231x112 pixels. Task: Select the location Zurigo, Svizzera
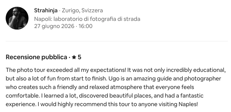[x=82, y=10]
